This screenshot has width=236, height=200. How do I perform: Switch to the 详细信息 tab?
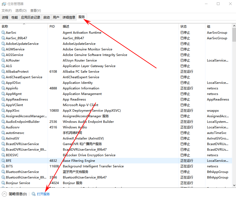(69, 18)
